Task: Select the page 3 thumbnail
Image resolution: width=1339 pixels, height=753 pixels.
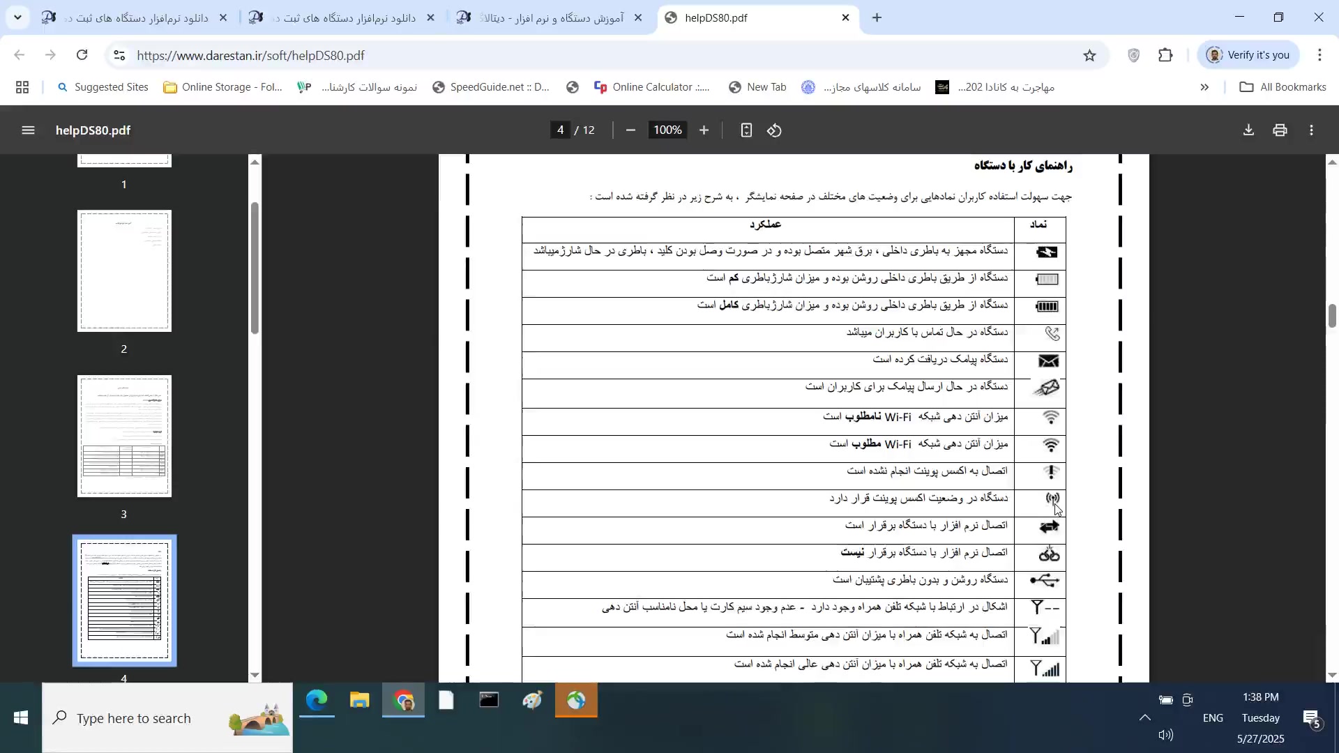Action: pyautogui.click(x=124, y=436)
